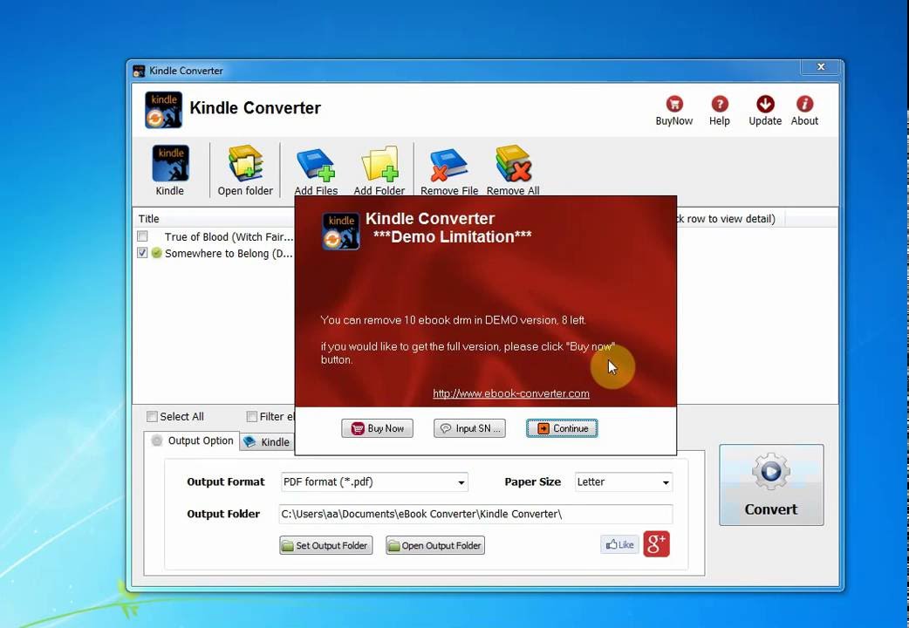Image resolution: width=909 pixels, height=628 pixels.
Task: Click the Add Folder icon
Action: [x=379, y=165]
